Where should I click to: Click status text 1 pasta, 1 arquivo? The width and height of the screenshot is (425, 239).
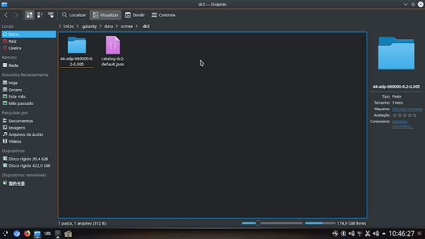(82, 223)
